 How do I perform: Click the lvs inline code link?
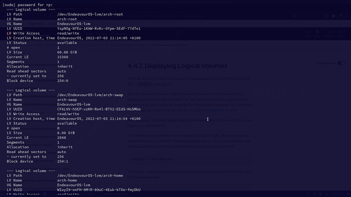(x=130, y=84)
